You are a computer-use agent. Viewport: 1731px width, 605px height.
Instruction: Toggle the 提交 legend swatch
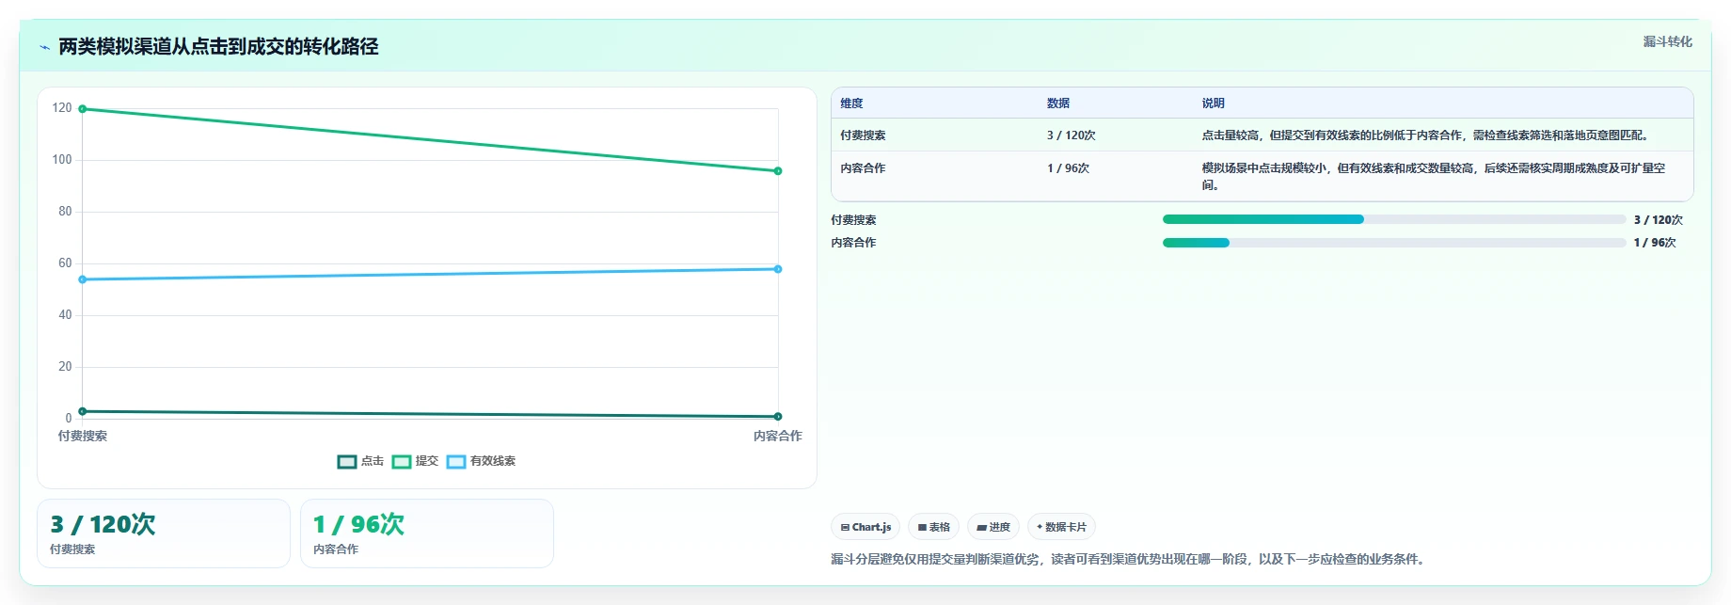click(402, 461)
